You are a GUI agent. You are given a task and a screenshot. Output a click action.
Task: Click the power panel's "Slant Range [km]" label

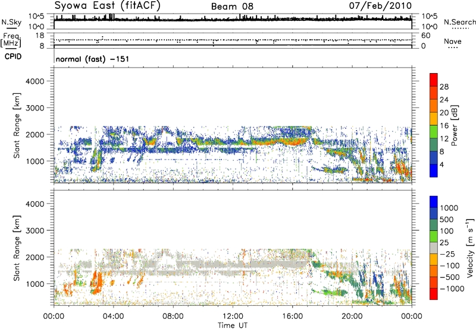point(17,125)
